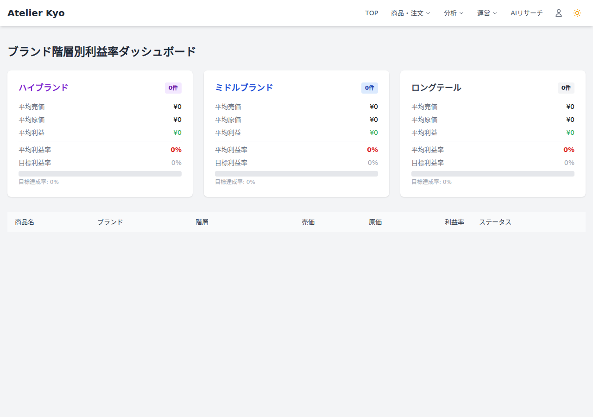Click the ハイブランド target progress bar
This screenshot has height=417, width=593.
coord(100,174)
